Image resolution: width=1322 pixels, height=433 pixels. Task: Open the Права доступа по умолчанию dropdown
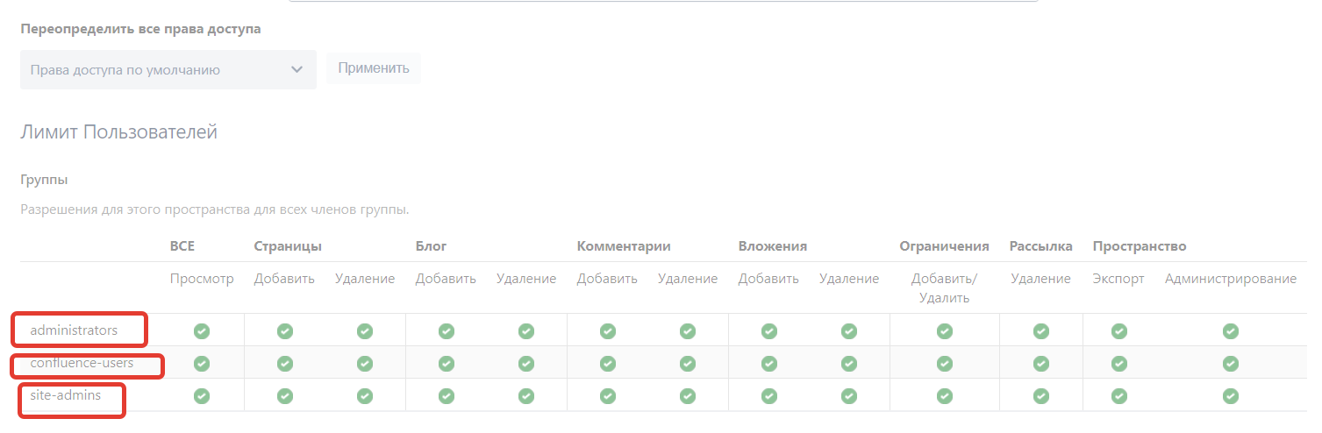pos(168,69)
